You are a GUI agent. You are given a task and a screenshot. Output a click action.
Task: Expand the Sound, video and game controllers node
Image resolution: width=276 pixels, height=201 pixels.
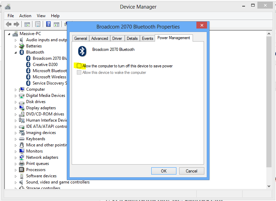(x=16, y=182)
